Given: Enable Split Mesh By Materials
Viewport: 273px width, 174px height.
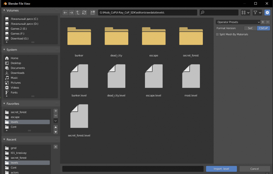Looking at the screenshot, I should 217,34.
